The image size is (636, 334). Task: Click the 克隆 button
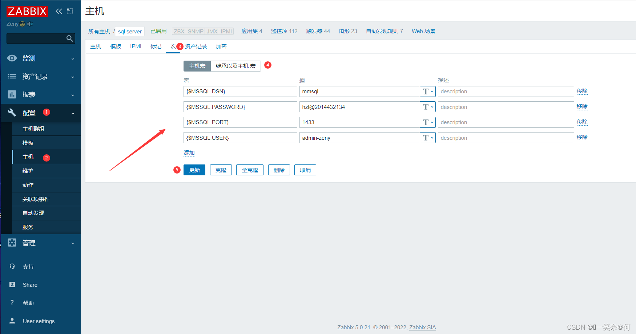click(x=221, y=170)
